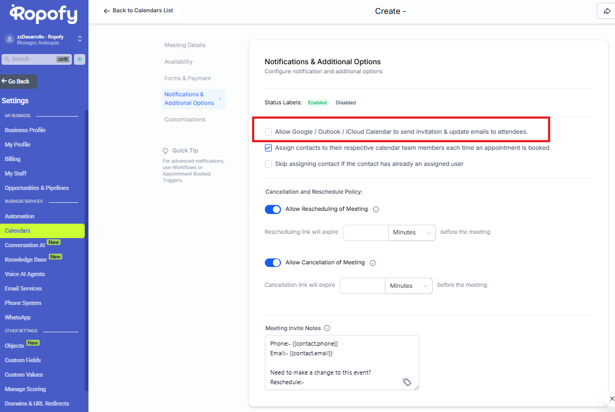615x412 pixels.
Task: Check Skip assigning contact if already assigned
Action: (269, 164)
